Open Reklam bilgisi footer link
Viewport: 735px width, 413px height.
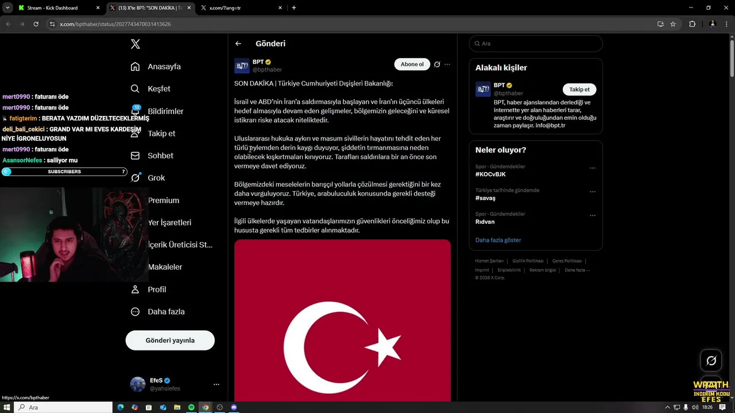[543, 270]
